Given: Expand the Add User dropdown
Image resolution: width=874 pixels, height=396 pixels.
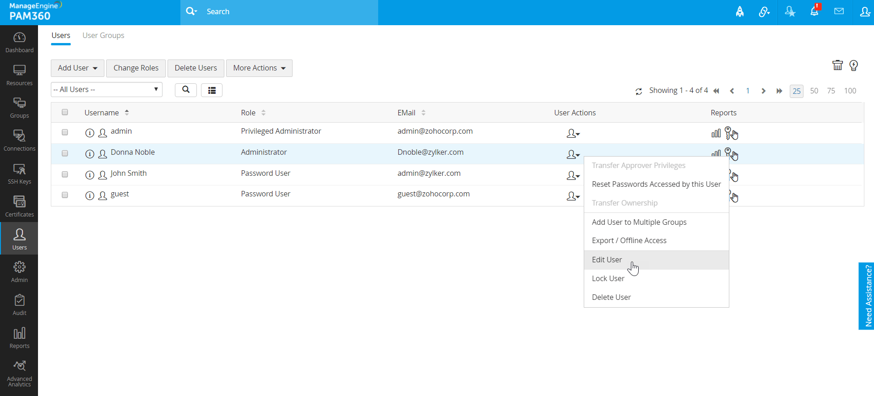Looking at the screenshot, I should 77,68.
